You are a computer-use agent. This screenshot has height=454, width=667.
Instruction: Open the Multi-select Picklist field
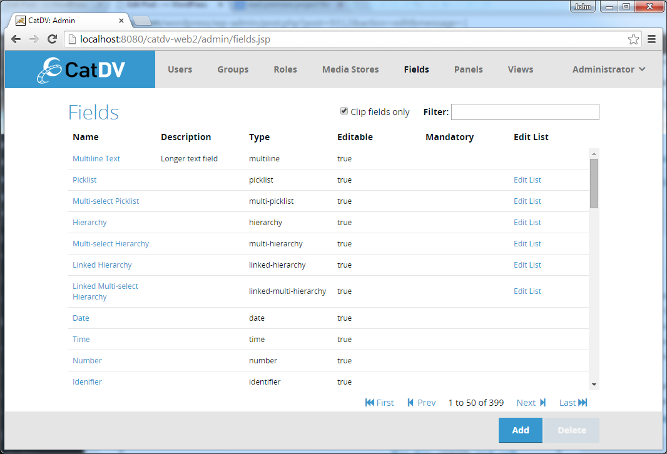(106, 201)
